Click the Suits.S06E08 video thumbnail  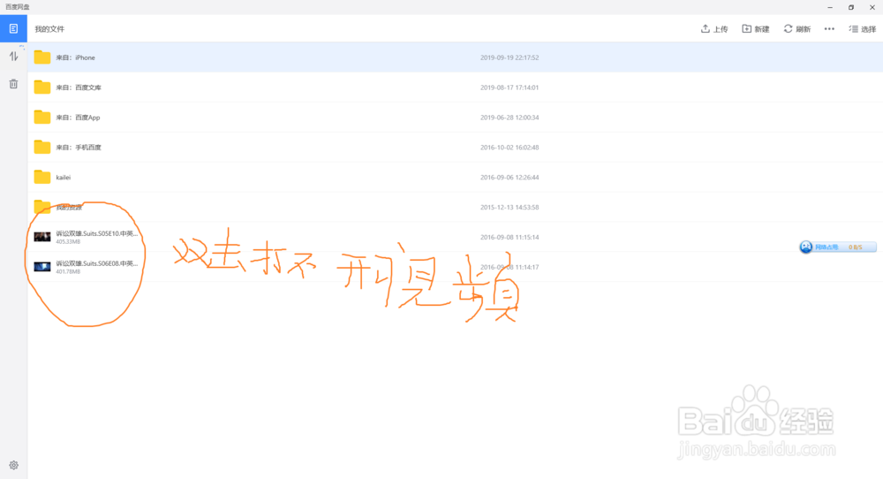42,267
